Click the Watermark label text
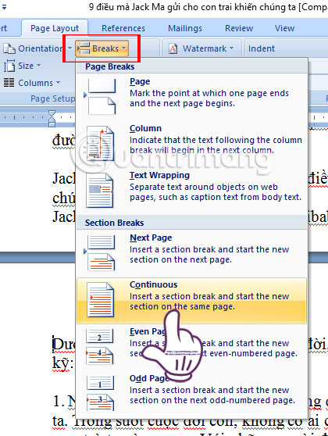This screenshot has width=328, height=436. (205, 48)
